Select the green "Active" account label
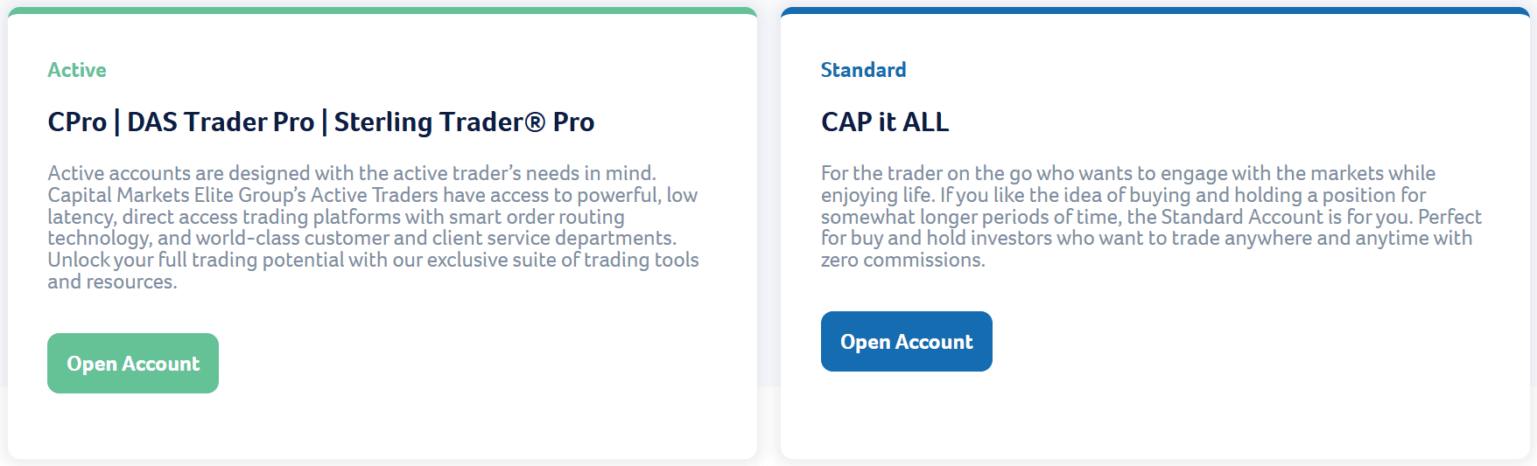1537x466 pixels. tap(77, 70)
